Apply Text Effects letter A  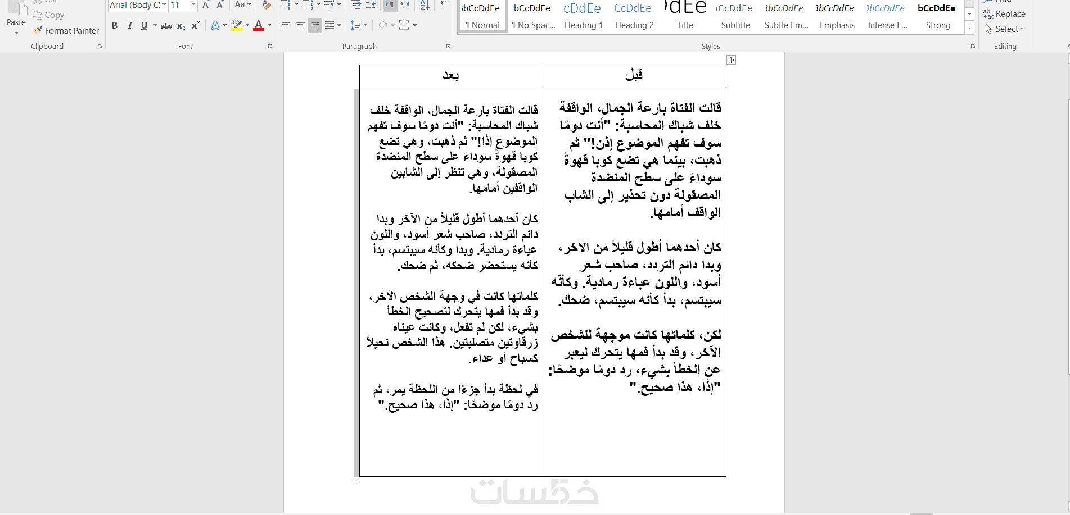(215, 25)
